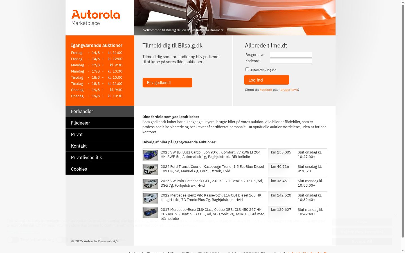405x253 pixels.
Task: Open the Privatlivspolitik menu item
Action: pyautogui.click(x=100, y=157)
